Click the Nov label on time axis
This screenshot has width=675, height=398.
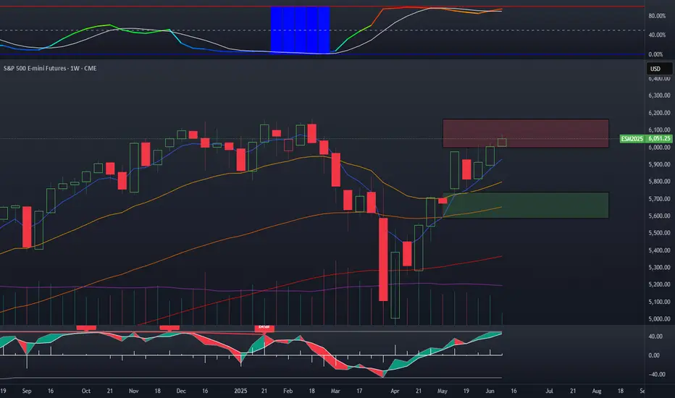coord(133,391)
